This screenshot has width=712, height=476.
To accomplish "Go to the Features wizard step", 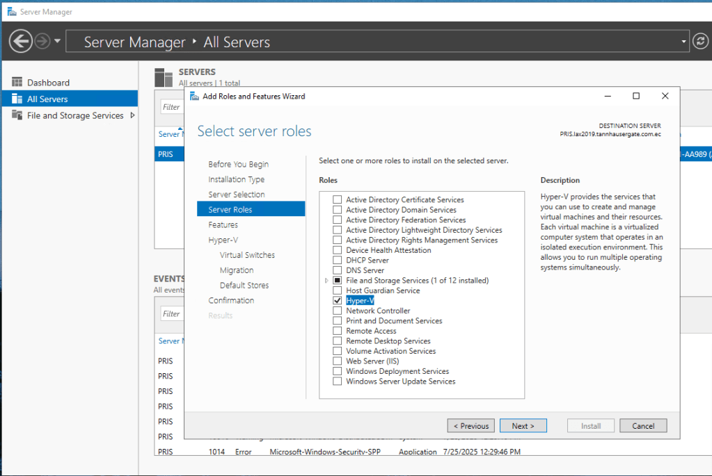I will [x=223, y=225].
